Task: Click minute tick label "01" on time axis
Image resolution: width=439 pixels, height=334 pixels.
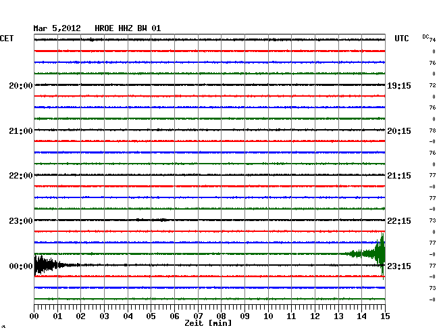Action: click(x=57, y=316)
